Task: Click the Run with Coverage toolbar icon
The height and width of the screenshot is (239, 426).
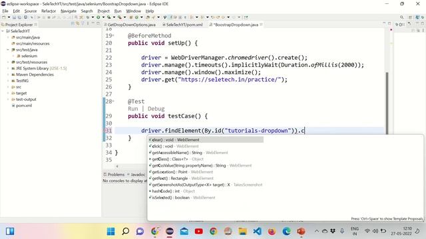Action: click(x=108, y=17)
